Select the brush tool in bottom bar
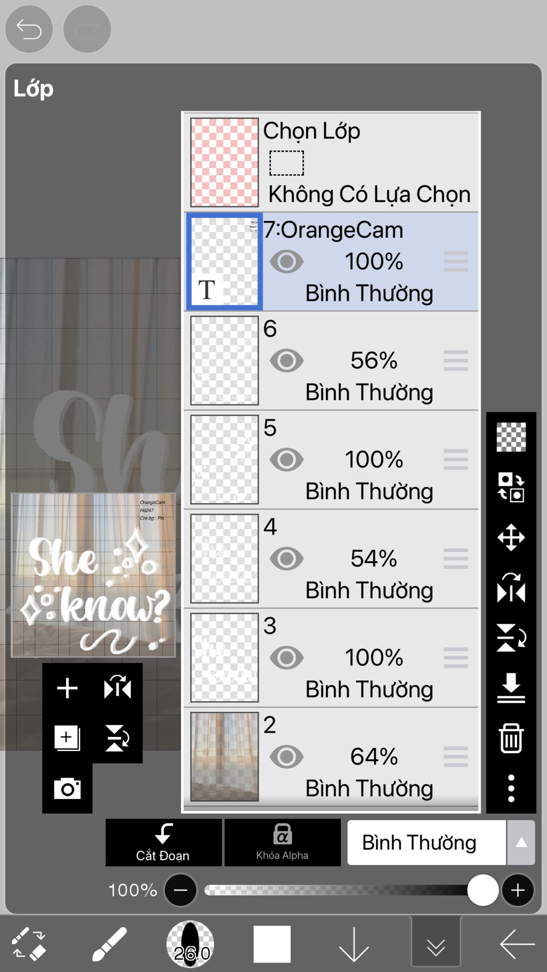Screen dimensions: 547x972 click(x=110, y=944)
